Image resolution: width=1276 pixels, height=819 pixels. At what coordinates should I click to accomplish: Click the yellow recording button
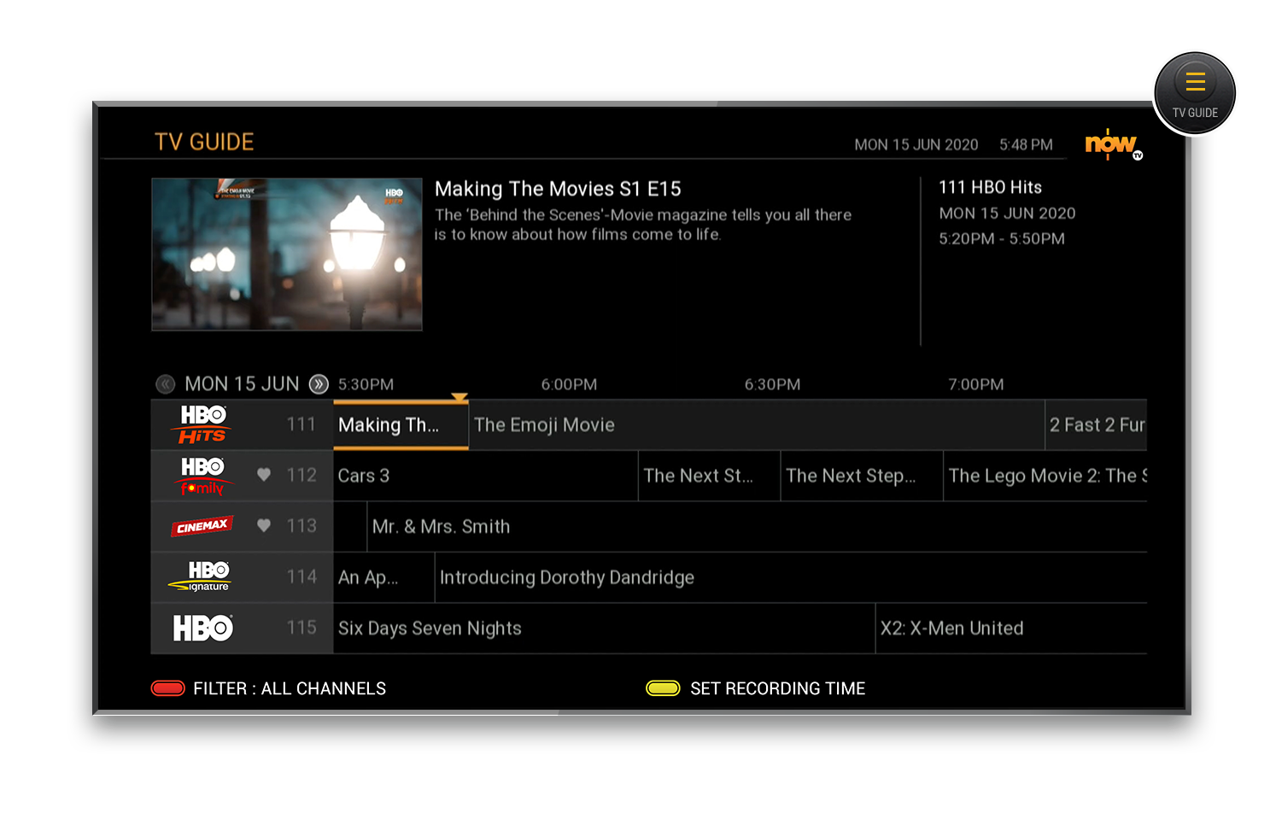click(663, 688)
